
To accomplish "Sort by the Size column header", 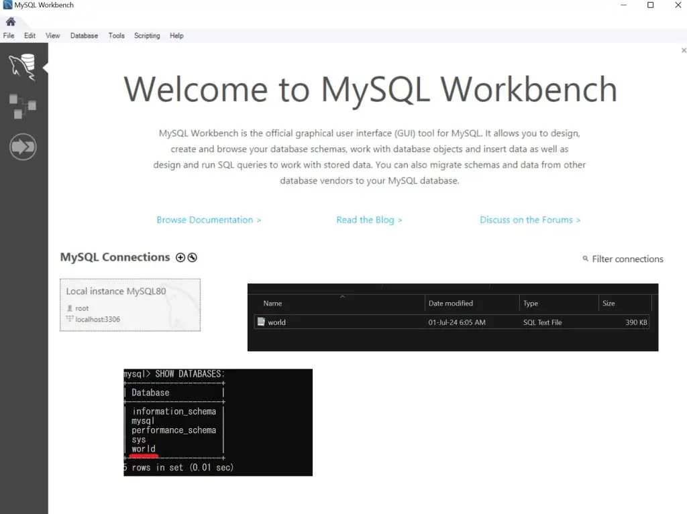I will tap(609, 303).
